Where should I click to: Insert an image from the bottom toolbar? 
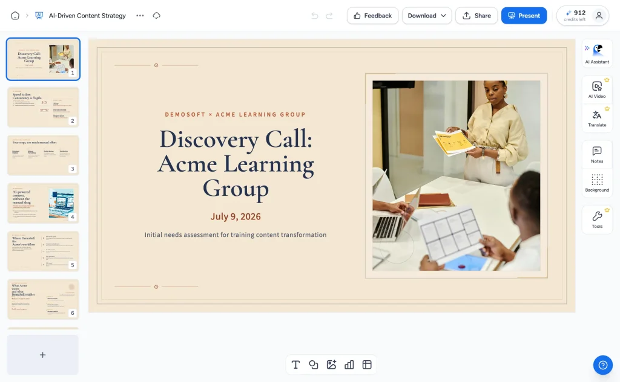[331, 364]
